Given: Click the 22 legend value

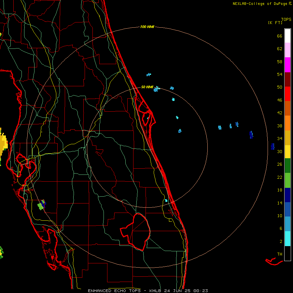Looking at the screenshot, I should pos(280,177).
